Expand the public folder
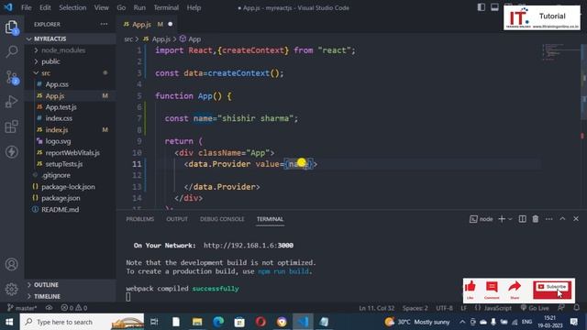Viewport: 587px width, 330px height. pyautogui.click(x=71, y=61)
